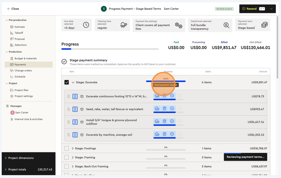The width and height of the screenshot is (281, 178).
Task: Collapse the Stage: Excavate section
Action: point(73,82)
